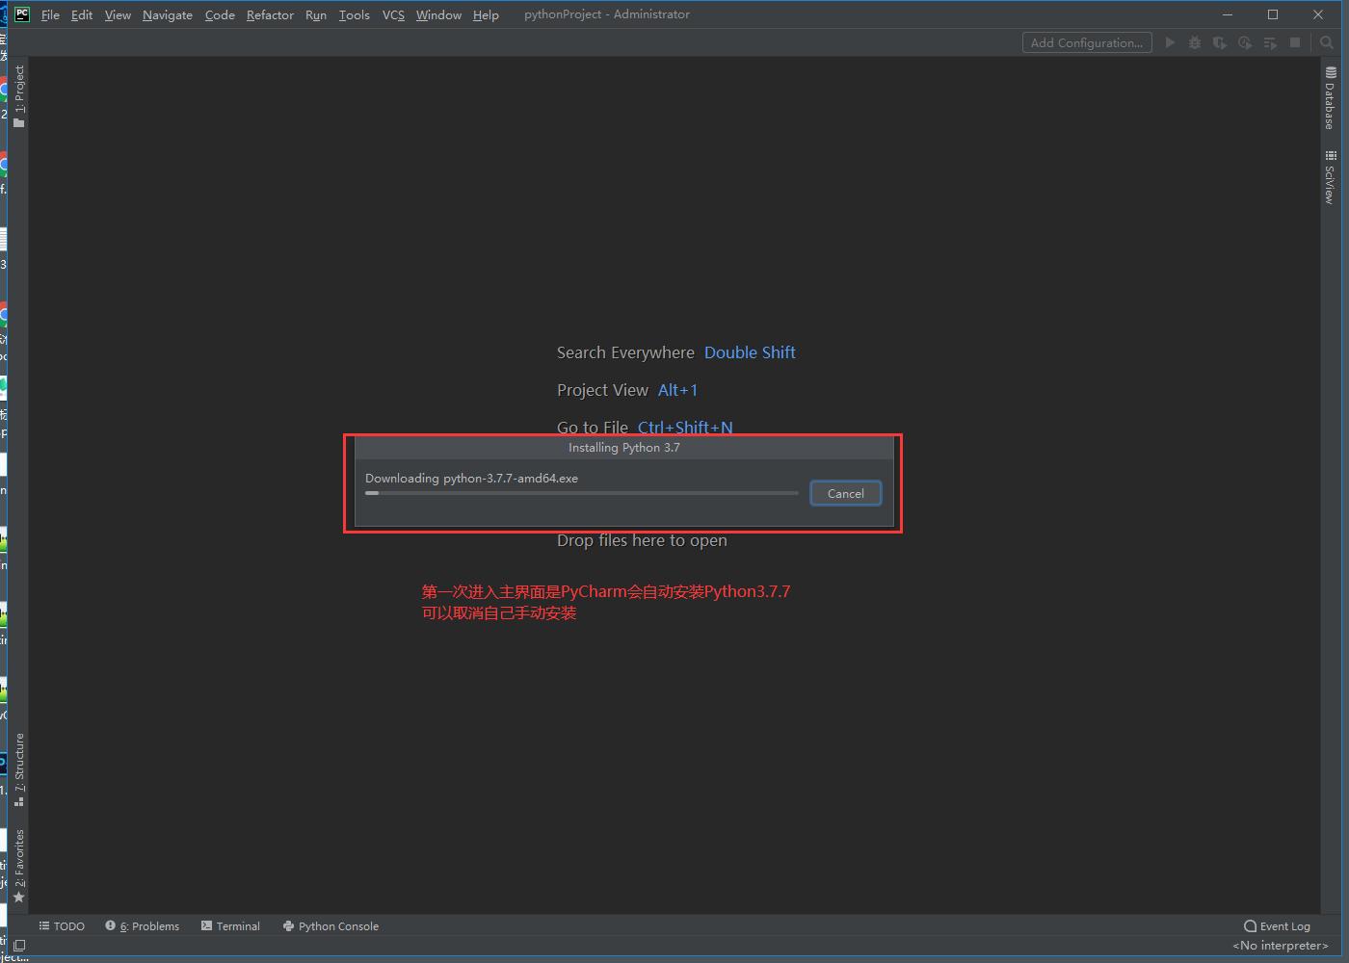The height and width of the screenshot is (963, 1349).
Task: Open the Refactor menu
Action: point(270,14)
